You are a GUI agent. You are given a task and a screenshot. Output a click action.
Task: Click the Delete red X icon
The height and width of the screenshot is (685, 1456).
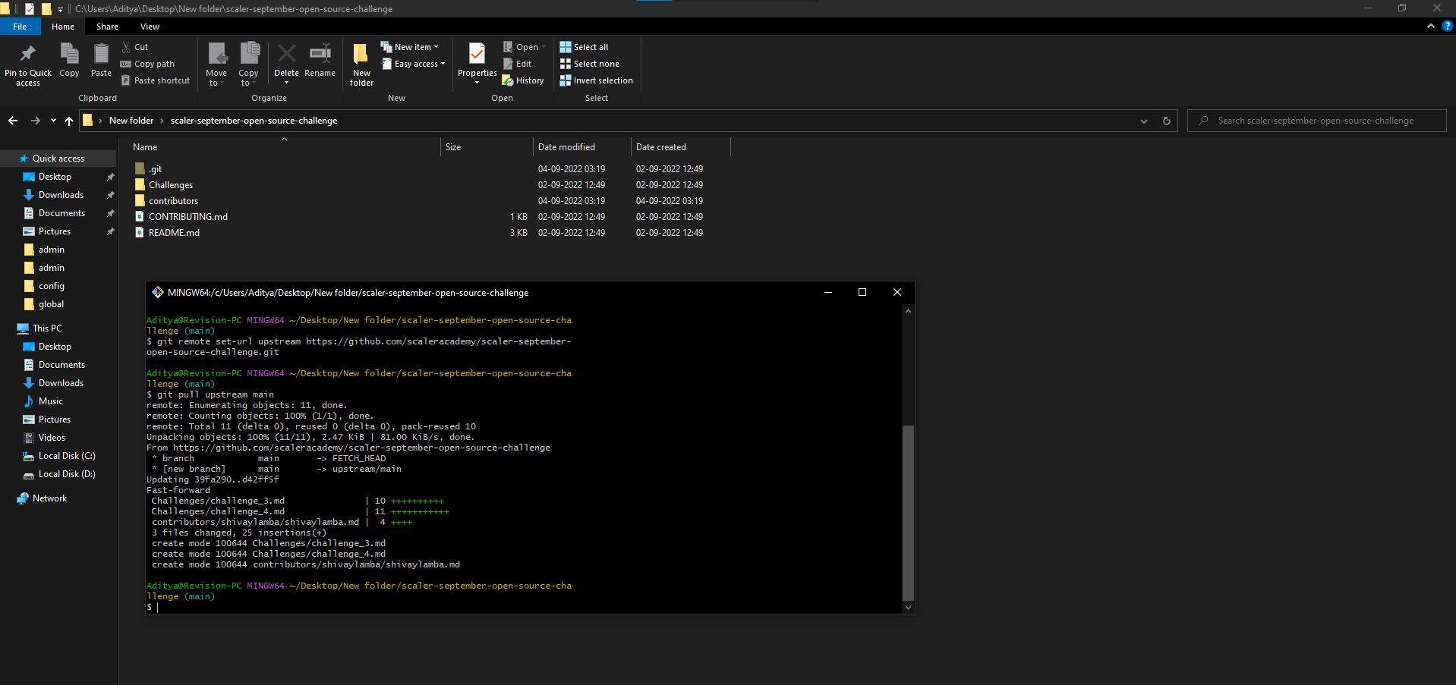[286, 53]
